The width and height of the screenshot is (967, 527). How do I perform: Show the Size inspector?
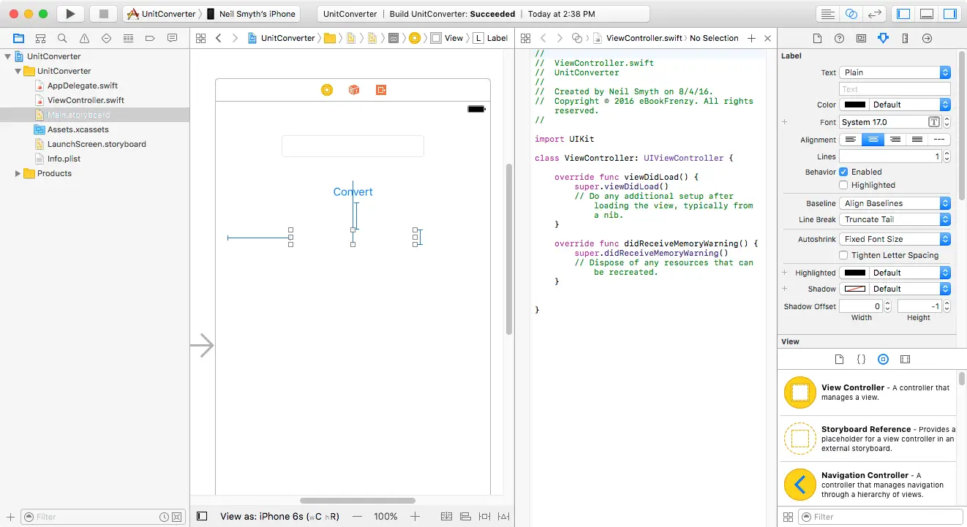pos(904,37)
